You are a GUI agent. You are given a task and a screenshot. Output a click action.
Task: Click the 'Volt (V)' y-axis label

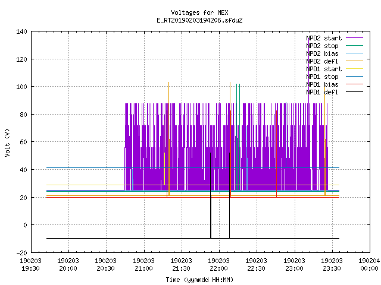(7, 142)
